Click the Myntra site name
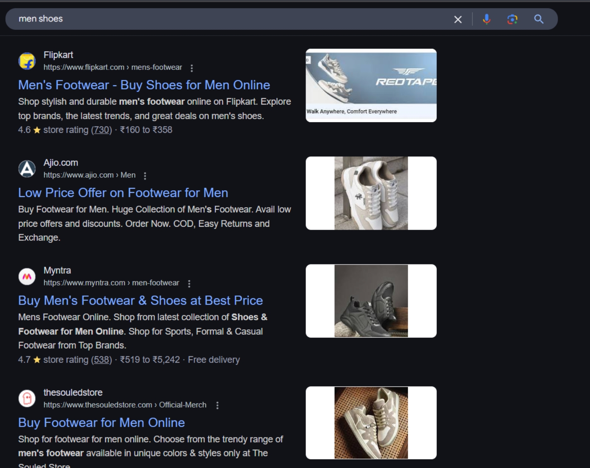The height and width of the screenshot is (468, 590). 57,270
